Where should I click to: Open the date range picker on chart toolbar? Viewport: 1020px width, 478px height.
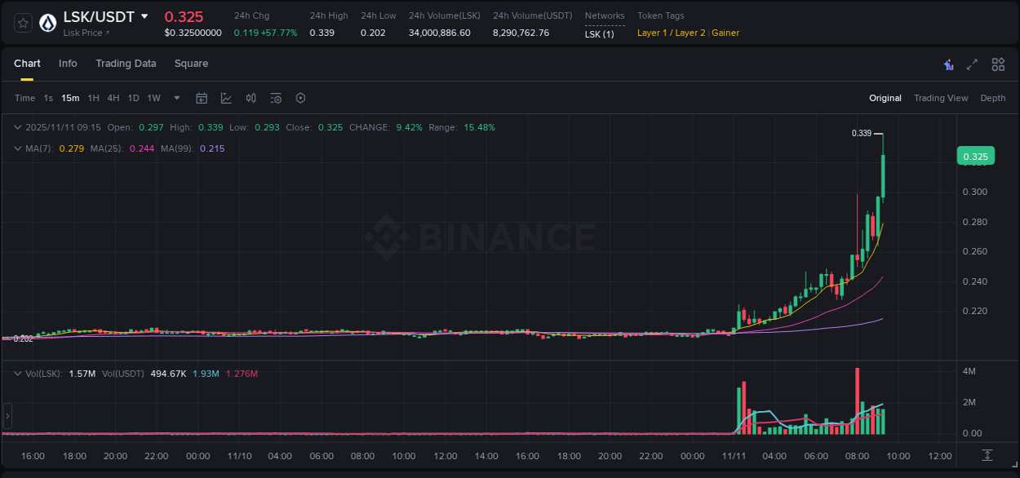click(x=202, y=98)
